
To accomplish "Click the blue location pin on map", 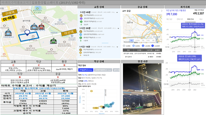I will click(27, 33).
